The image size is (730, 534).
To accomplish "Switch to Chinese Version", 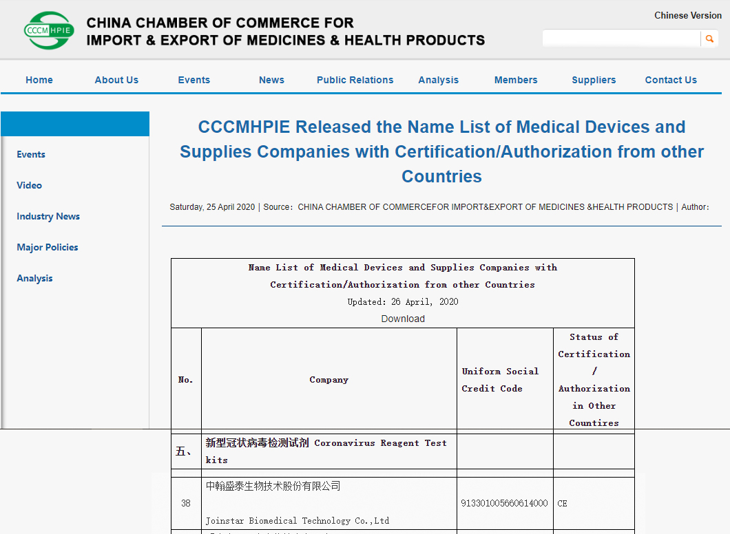I will point(687,15).
